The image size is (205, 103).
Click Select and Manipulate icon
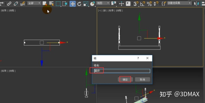click(122, 4)
